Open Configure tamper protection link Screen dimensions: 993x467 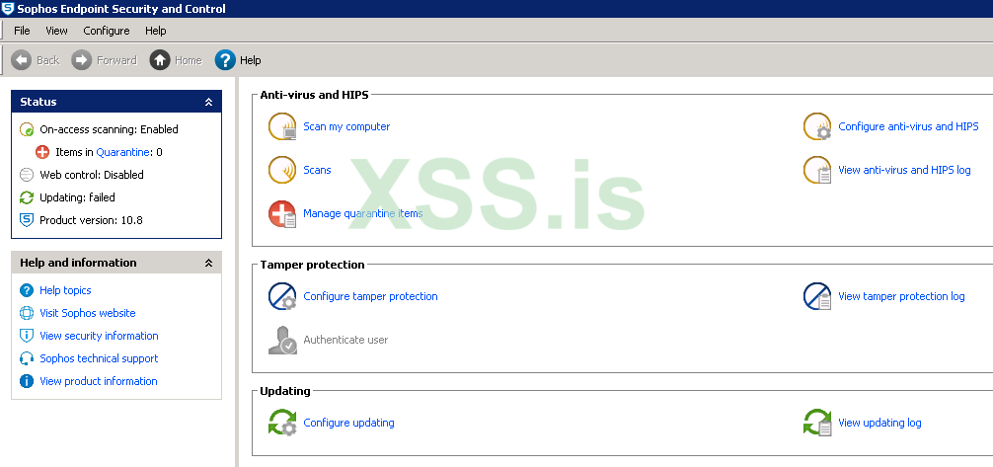click(370, 296)
